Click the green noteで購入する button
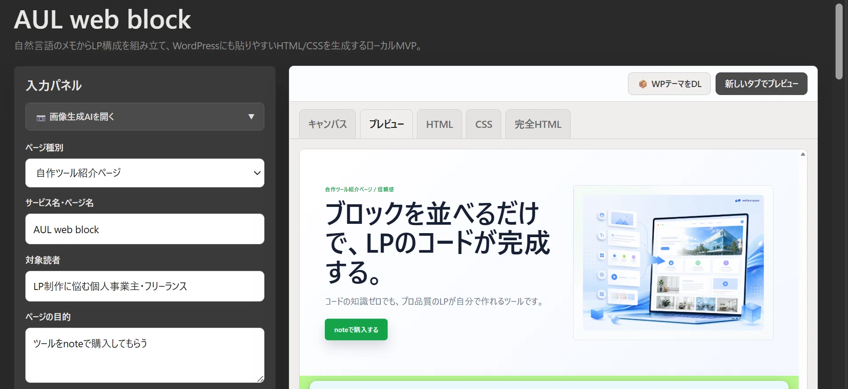Image resolution: width=848 pixels, height=389 pixels. [356, 329]
